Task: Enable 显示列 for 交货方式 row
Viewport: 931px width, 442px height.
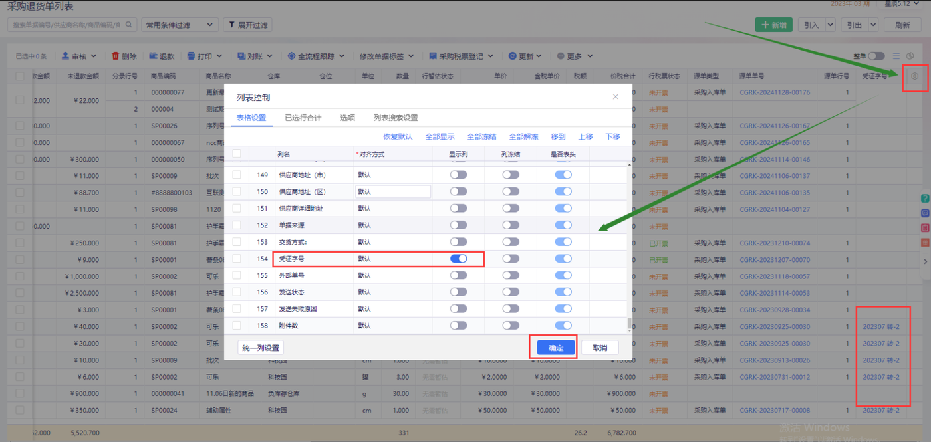Action: click(x=458, y=242)
